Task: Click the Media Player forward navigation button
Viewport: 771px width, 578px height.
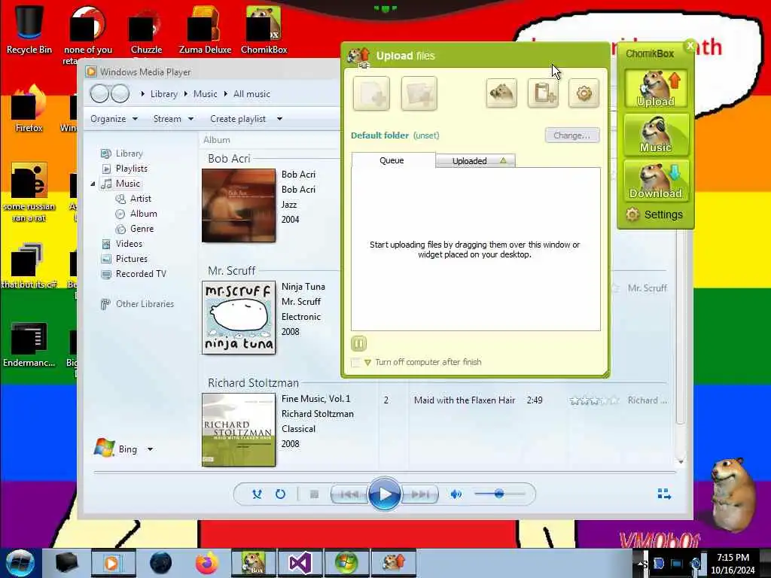Action: (120, 93)
